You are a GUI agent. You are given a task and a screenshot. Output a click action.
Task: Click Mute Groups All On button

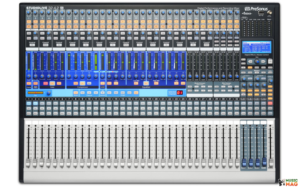pos(190,87)
